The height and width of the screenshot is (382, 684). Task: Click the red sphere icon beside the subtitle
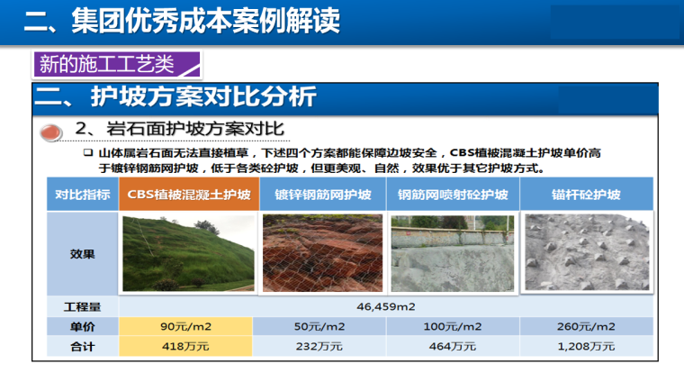click(54, 131)
